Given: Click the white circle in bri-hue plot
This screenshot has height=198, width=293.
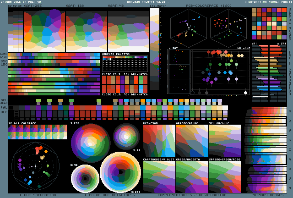Looking at the screenshot, I should click(246, 93).
